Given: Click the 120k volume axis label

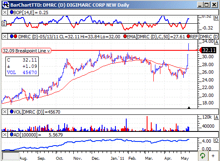Looking at the screenshot, I should click(x=207, y=117).
